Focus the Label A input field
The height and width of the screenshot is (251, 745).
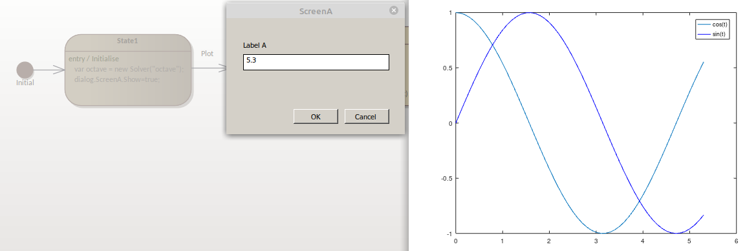(x=316, y=62)
